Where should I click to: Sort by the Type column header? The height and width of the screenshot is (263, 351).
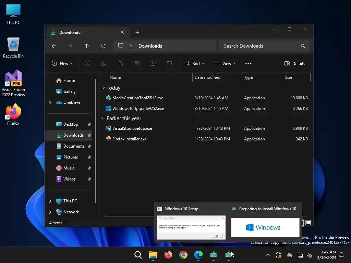coord(248,77)
